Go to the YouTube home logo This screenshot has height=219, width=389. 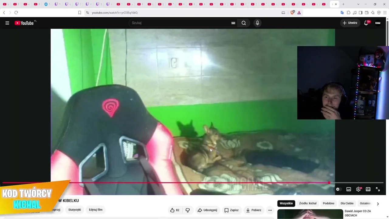click(24, 23)
